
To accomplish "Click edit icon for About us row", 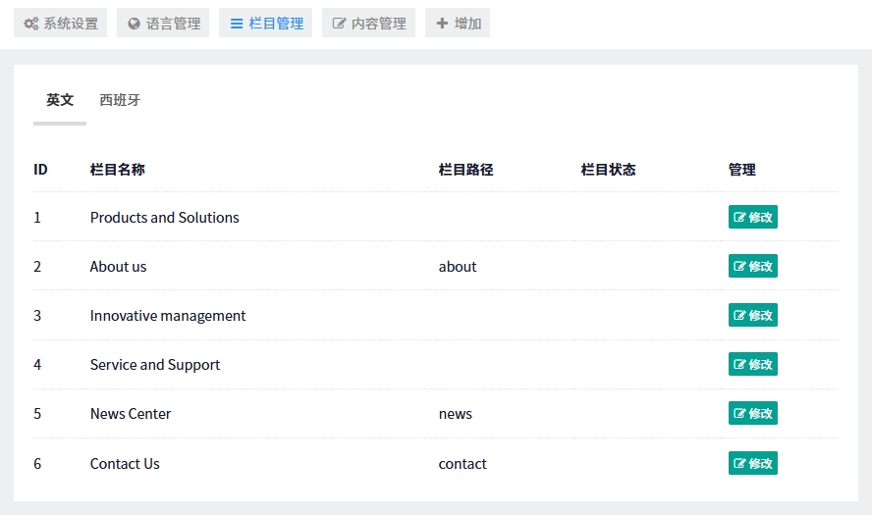I will tap(739, 267).
